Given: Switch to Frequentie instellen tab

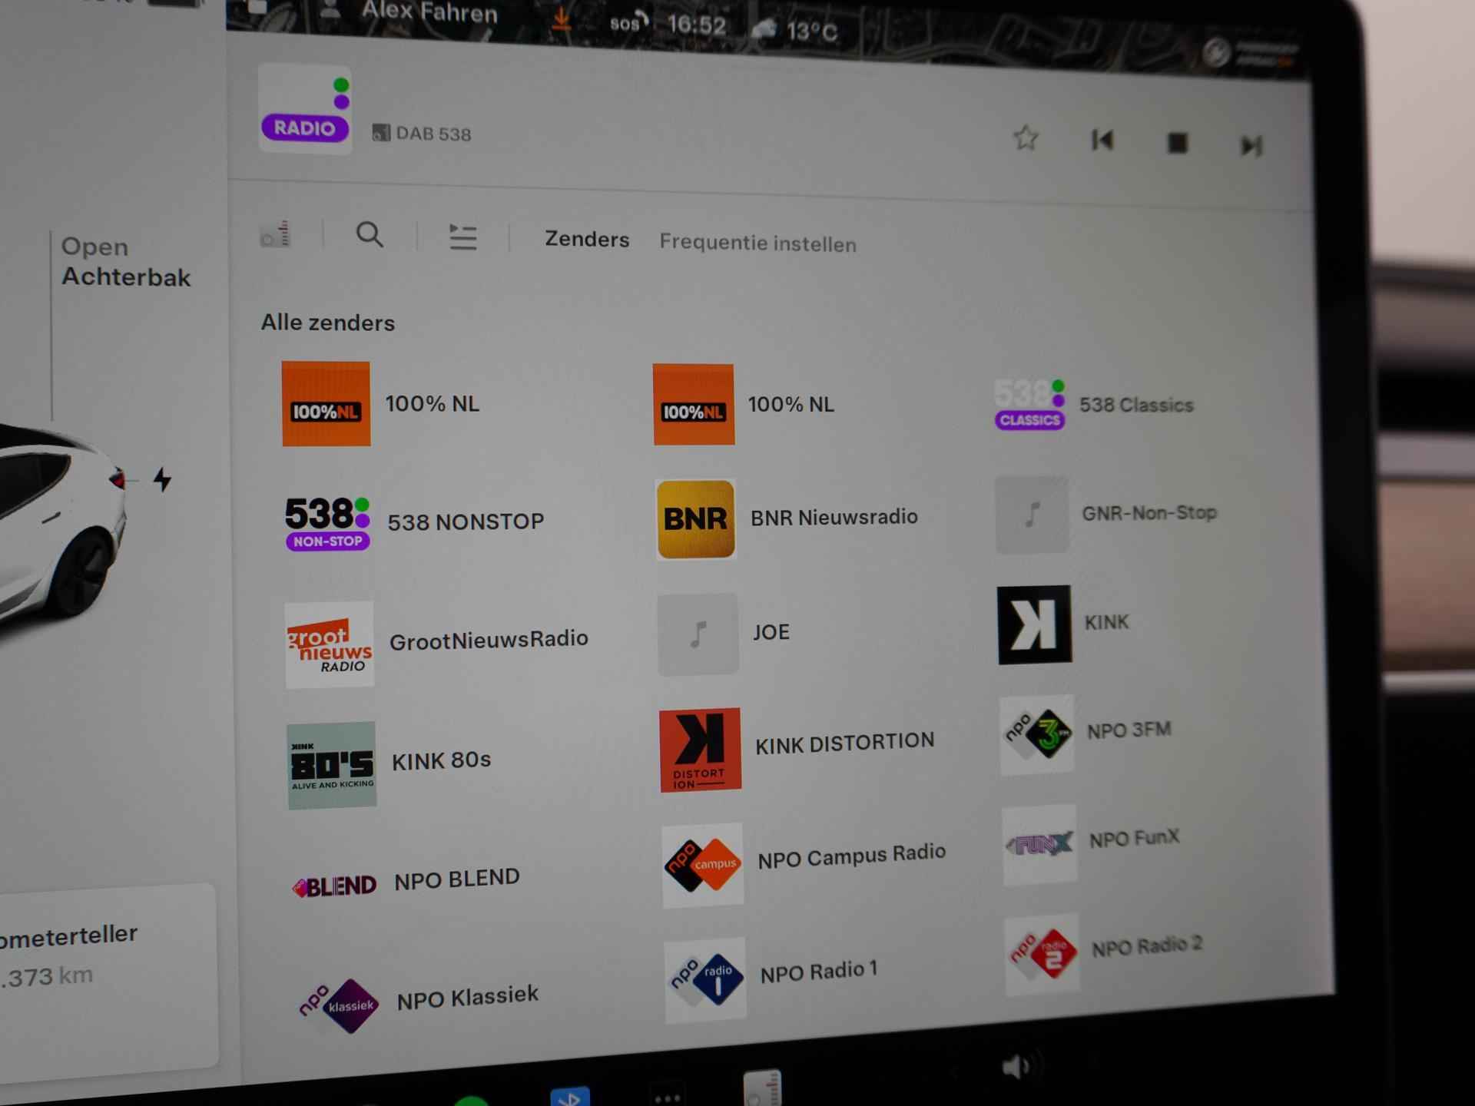Looking at the screenshot, I should (757, 243).
